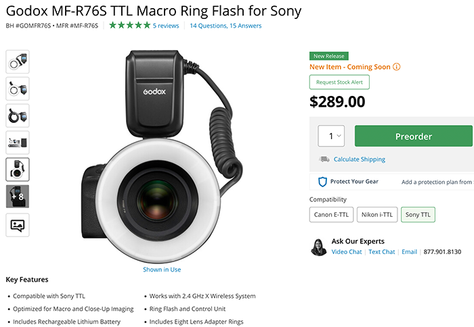
Task: View the first ring flash thumbnail
Action: click(18, 61)
